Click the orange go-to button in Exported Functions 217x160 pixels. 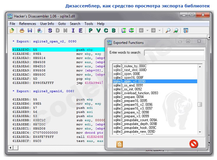tap(120, 144)
